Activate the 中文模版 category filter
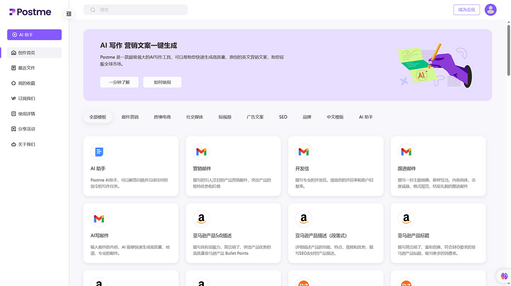 coord(335,117)
